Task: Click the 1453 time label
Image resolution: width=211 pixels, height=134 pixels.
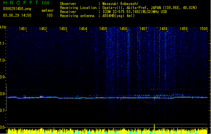Action: point(63,29)
